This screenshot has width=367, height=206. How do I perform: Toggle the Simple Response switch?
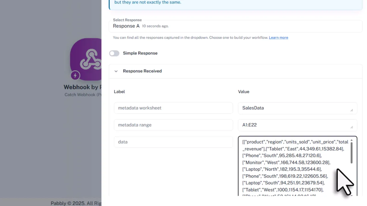pyautogui.click(x=114, y=53)
